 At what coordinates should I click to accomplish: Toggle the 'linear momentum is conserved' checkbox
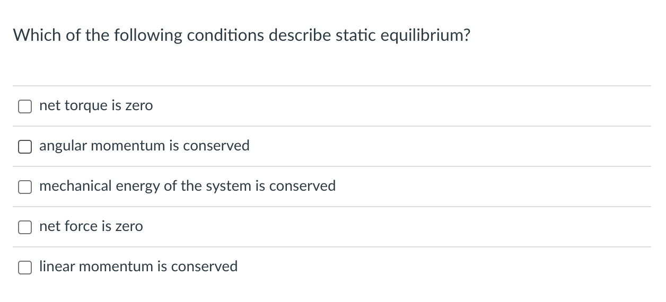point(25,268)
